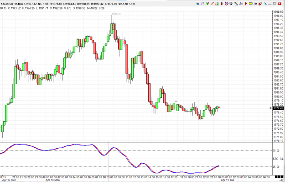Click the H:1978.85 high readout
Screen dimensions: 285x182
tap(56, 4)
